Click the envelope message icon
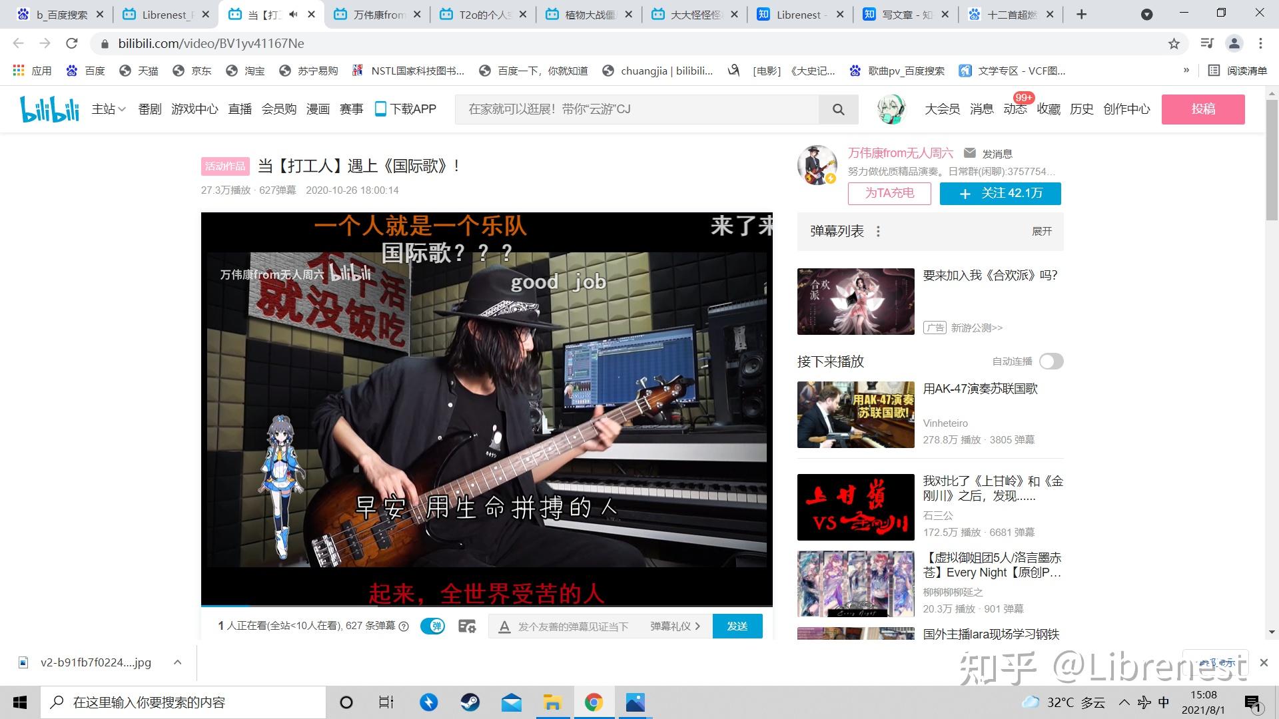The image size is (1279, 719). click(970, 153)
